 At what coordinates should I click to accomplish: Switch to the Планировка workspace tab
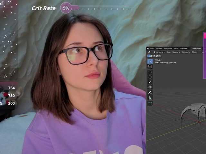[196, 48]
